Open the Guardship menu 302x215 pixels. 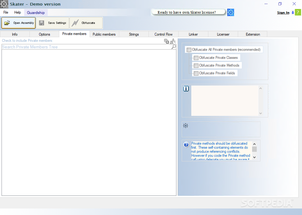point(36,12)
